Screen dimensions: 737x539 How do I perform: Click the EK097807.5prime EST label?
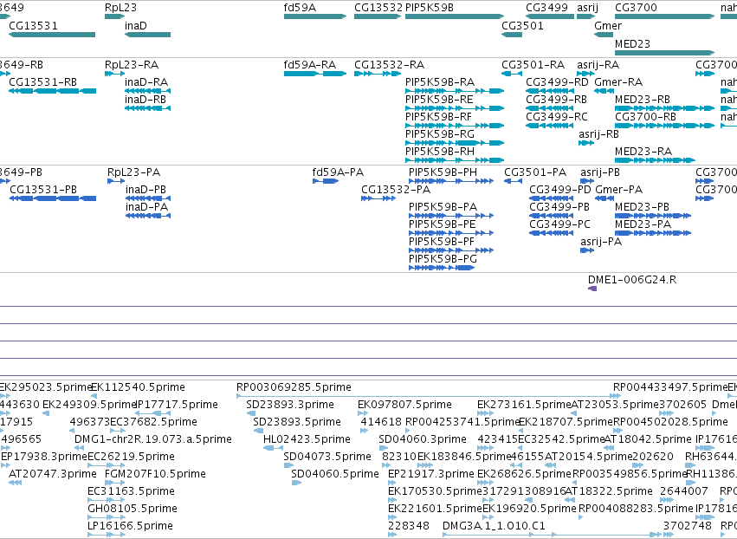(x=404, y=405)
